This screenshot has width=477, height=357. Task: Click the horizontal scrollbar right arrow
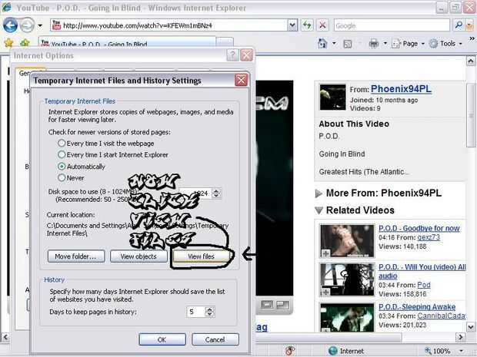click(x=461, y=337)
